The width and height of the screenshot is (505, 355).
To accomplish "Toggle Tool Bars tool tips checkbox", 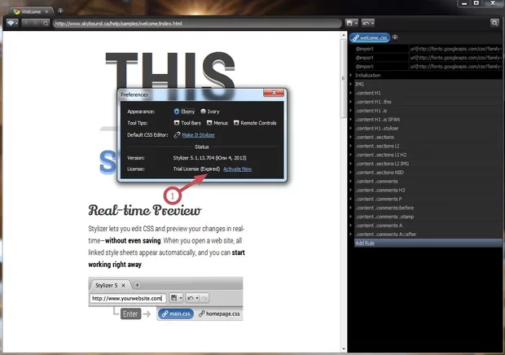I will coord(177,123).
